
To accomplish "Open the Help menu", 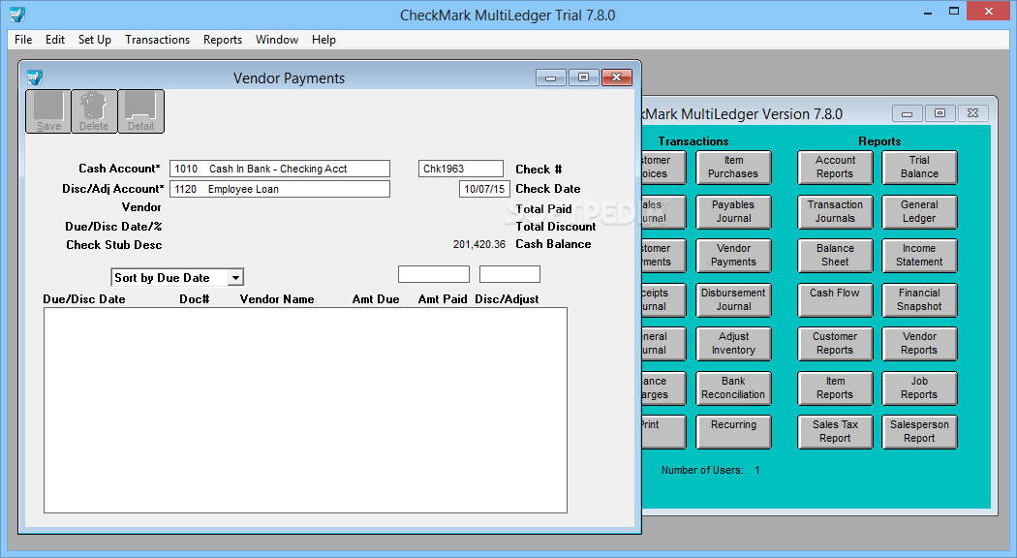I will [x=324, y=40].
